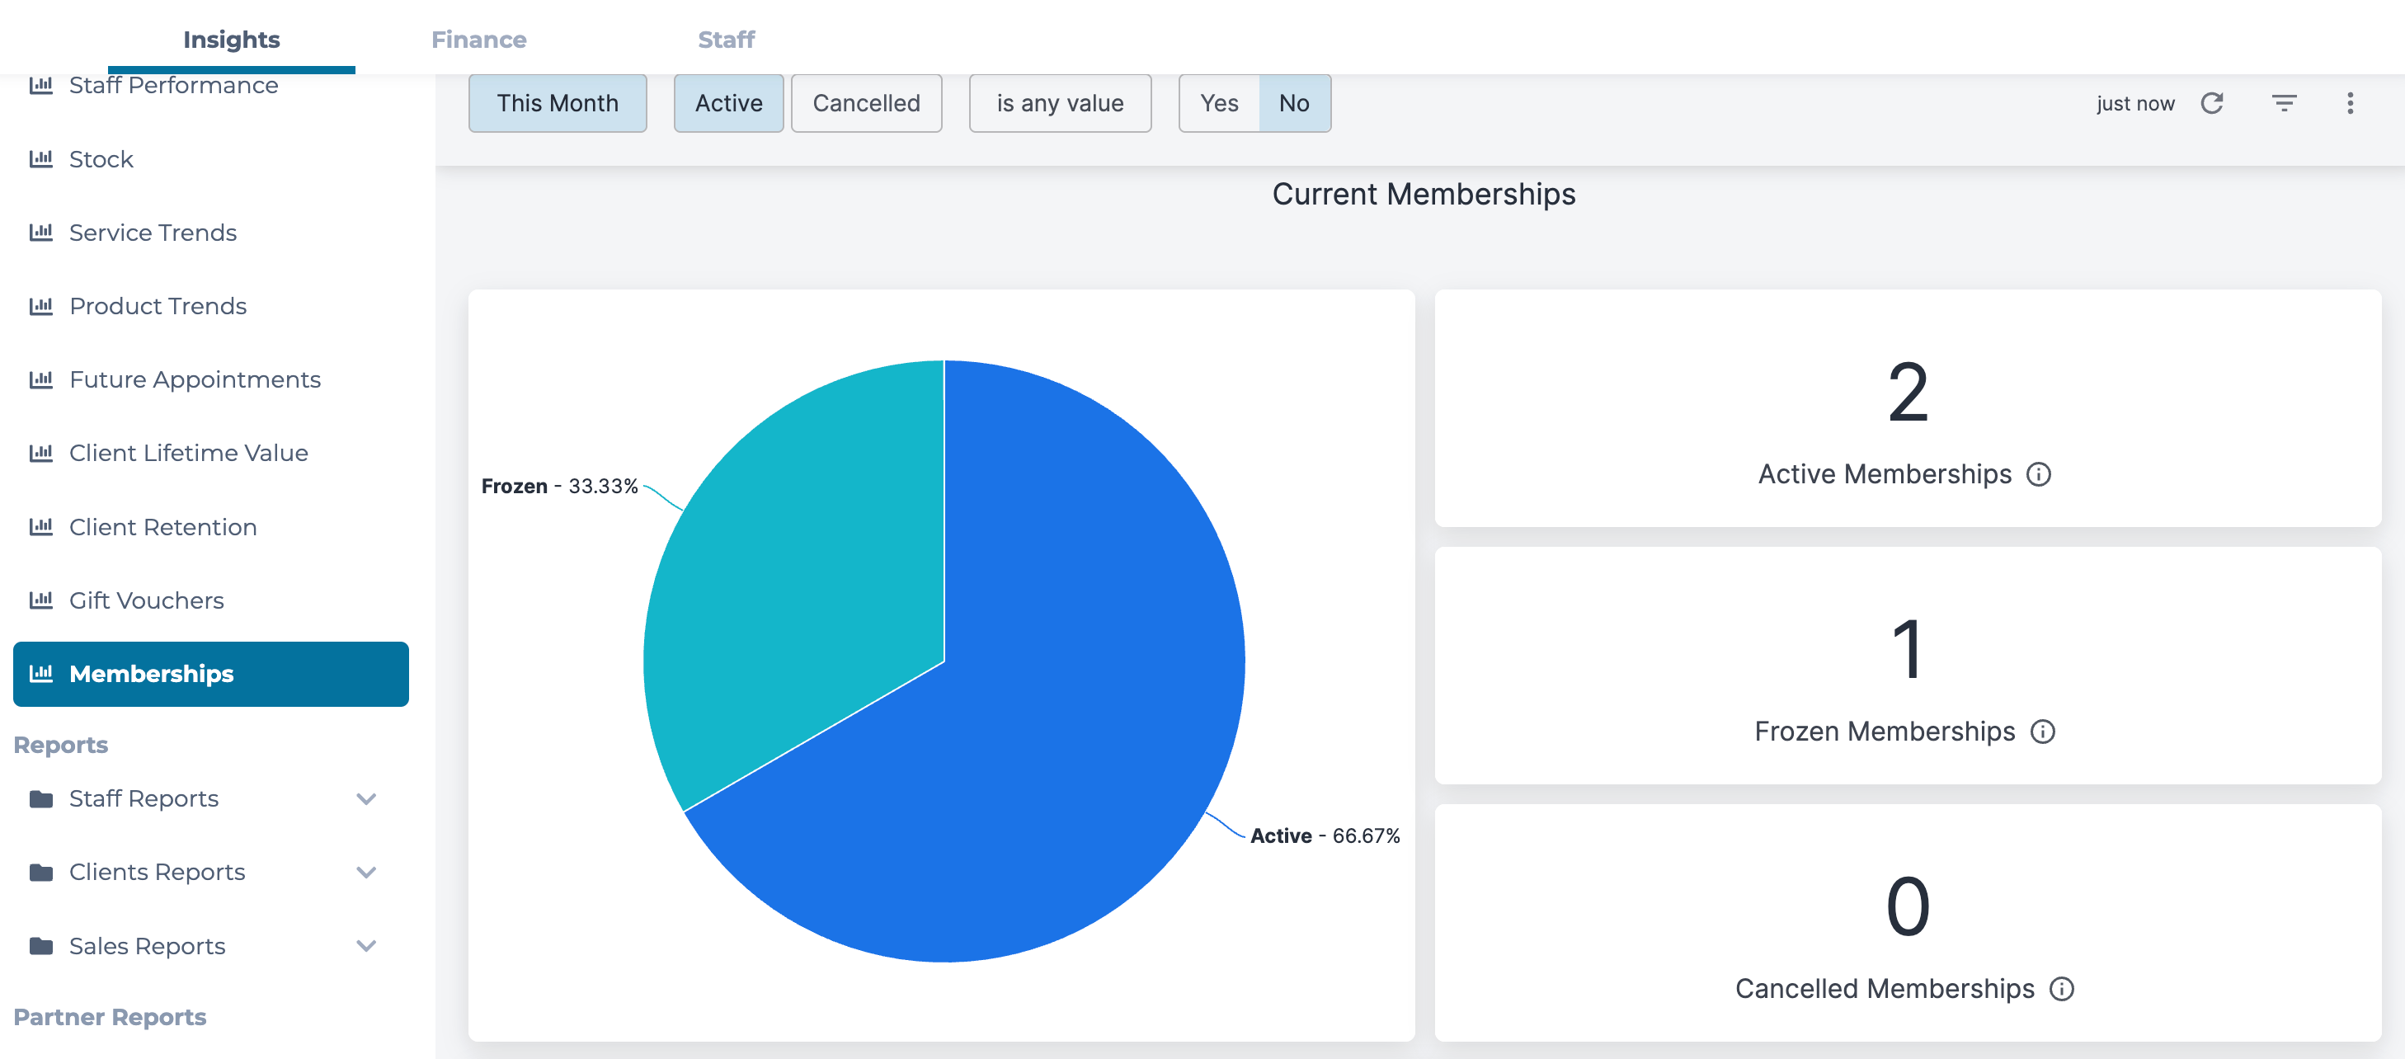Click the Frozen teal pie slice
Screen dimensions: 2405x1059
pyautogui.click(x=803, y=579)
